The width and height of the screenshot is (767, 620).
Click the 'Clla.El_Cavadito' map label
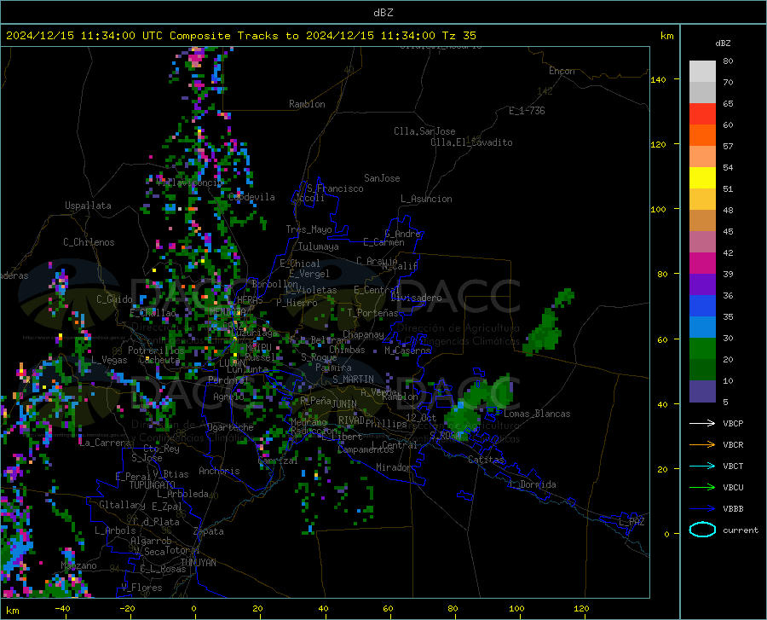coord(471,142)
